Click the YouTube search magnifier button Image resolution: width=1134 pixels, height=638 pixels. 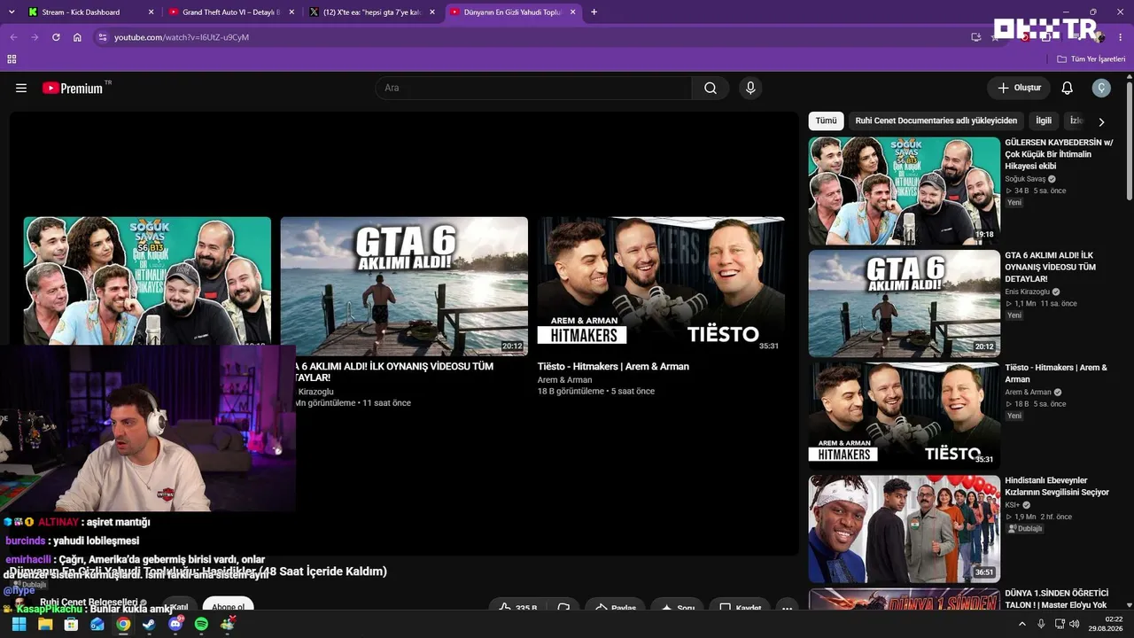coord(711,88)
